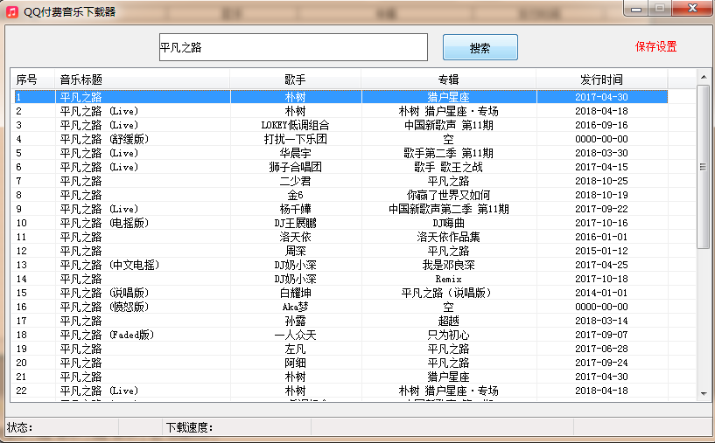Screen dimensions: 715x443
Task: Select 平凡之路 (说唱版) by 白耀坤
Action: pyautogui.click(x=340, y=293)
